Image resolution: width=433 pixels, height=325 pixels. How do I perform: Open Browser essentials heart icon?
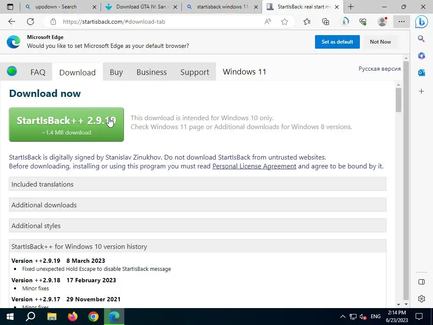pos(363,22)
